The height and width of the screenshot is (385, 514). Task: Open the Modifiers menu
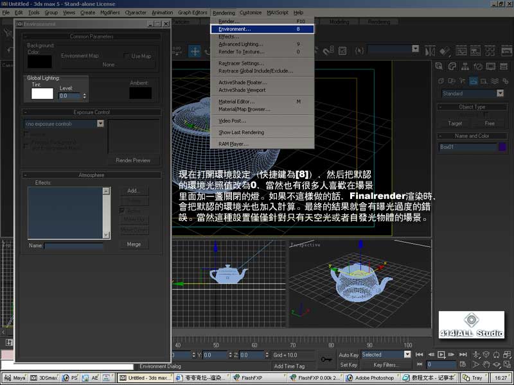point(110,12)
